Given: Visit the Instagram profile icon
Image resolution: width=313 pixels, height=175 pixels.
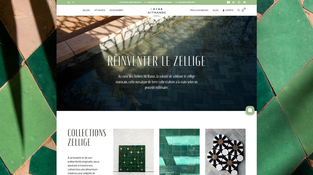Looking at the screenshot, I should (239, 2).
